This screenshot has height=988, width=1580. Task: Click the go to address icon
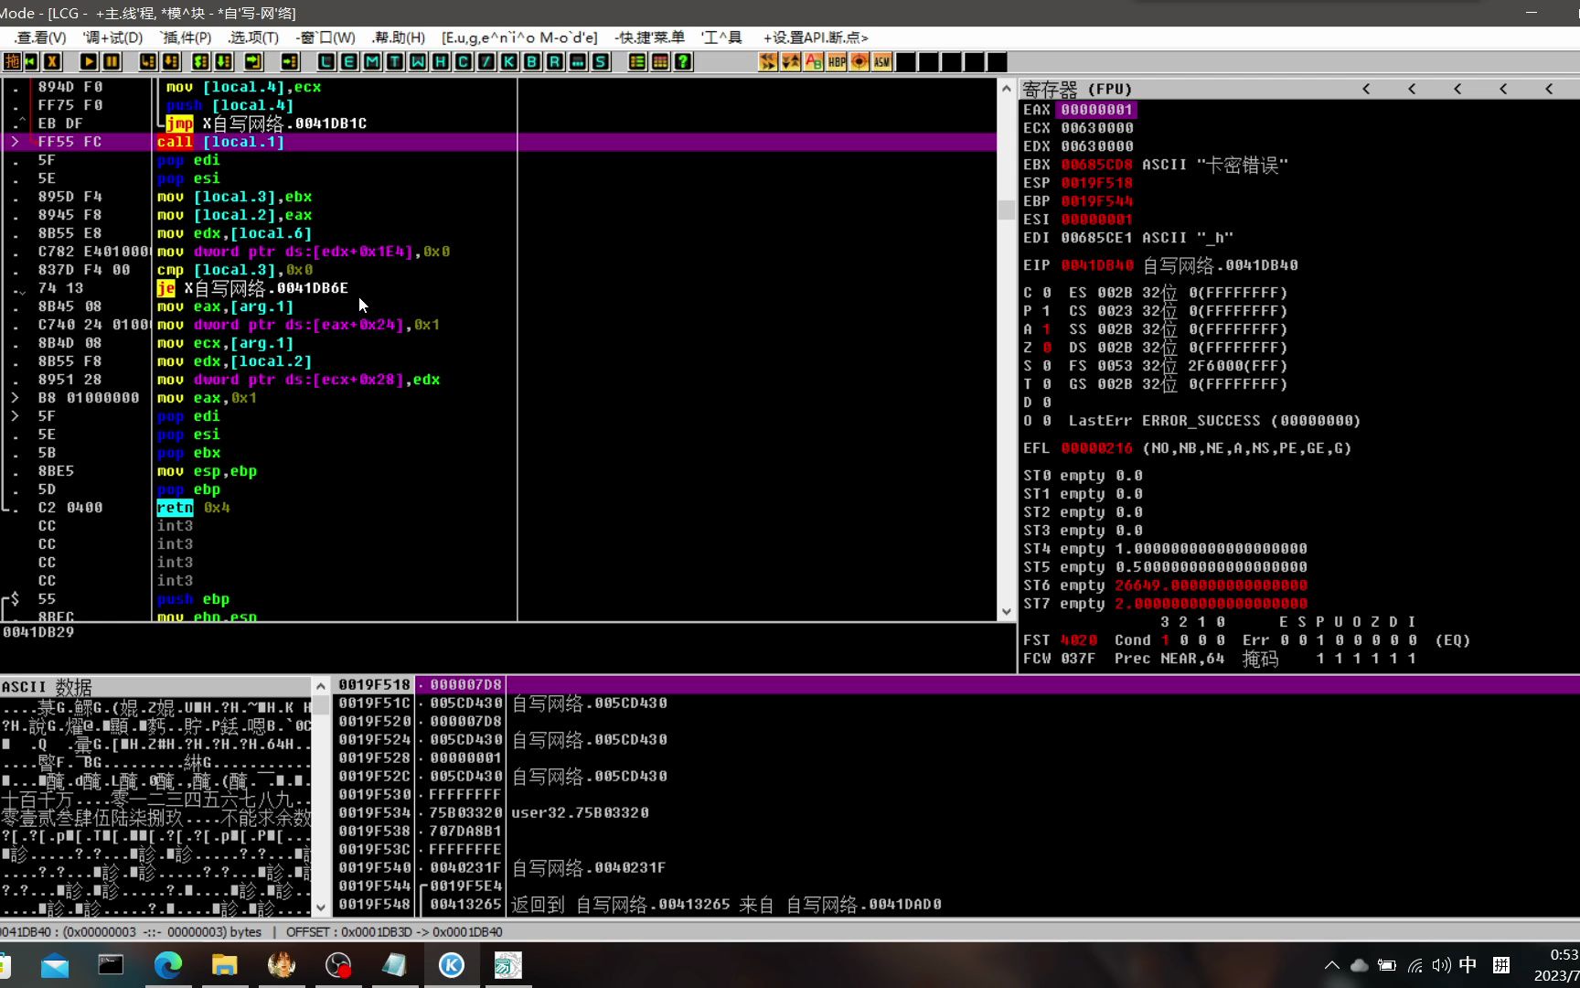point(290,61)
